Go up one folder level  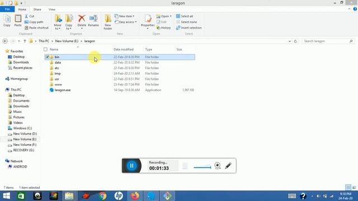tap(25, 41)
